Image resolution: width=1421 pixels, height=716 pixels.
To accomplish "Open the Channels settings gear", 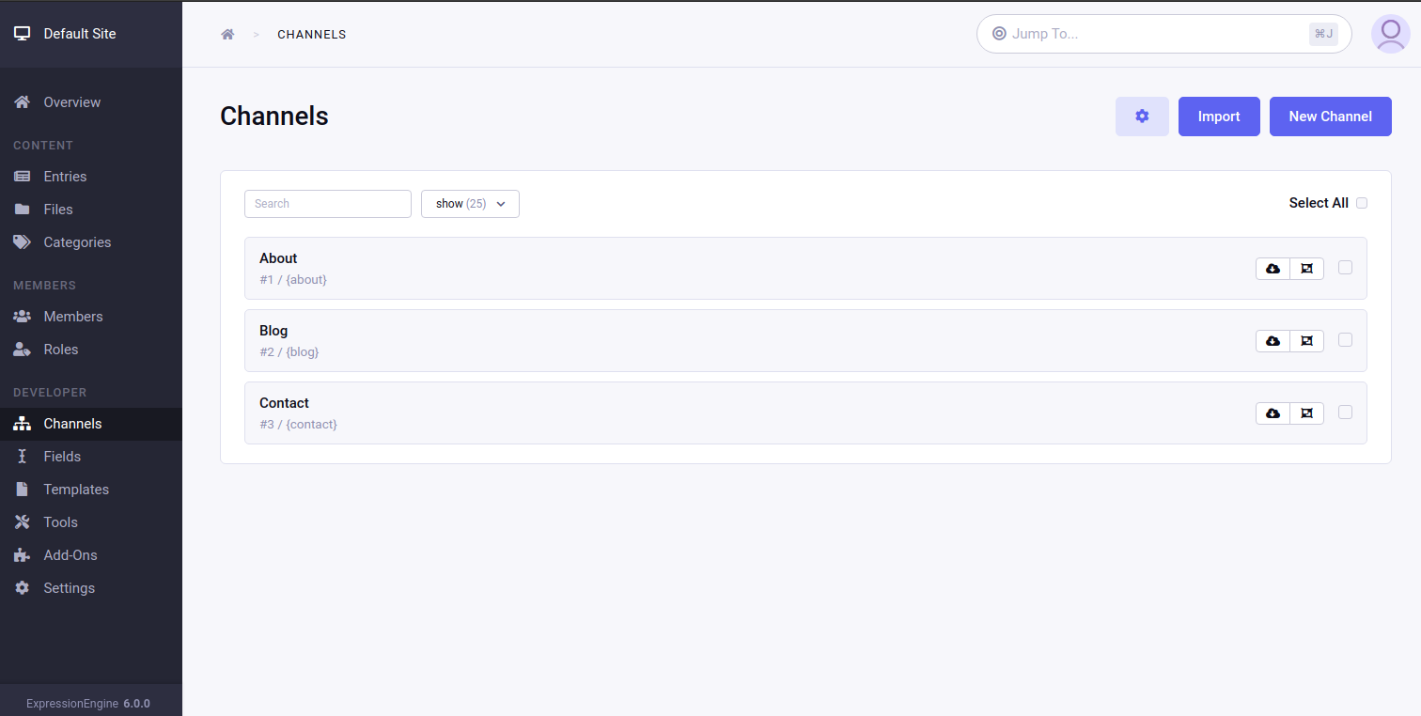I will pyautogui.click(x=1142, y=116).
